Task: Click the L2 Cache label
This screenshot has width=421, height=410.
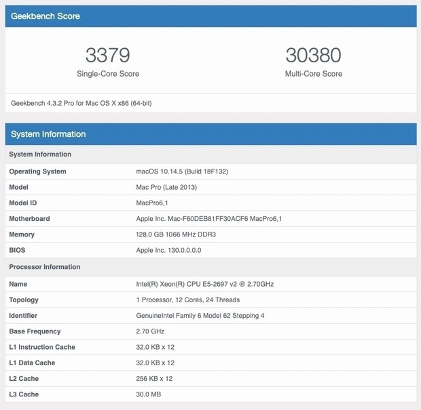Action: pos(24,379)
